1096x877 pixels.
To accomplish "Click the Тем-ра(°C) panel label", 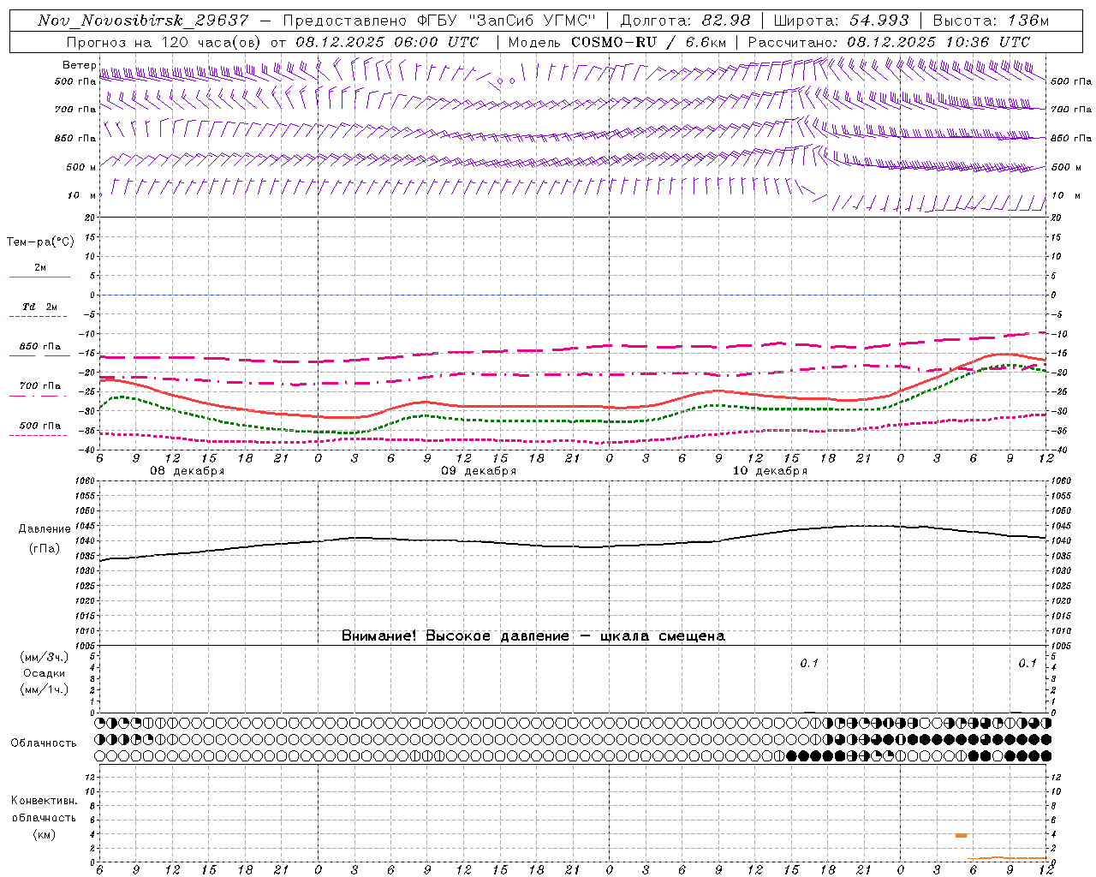I will [40, 242].
